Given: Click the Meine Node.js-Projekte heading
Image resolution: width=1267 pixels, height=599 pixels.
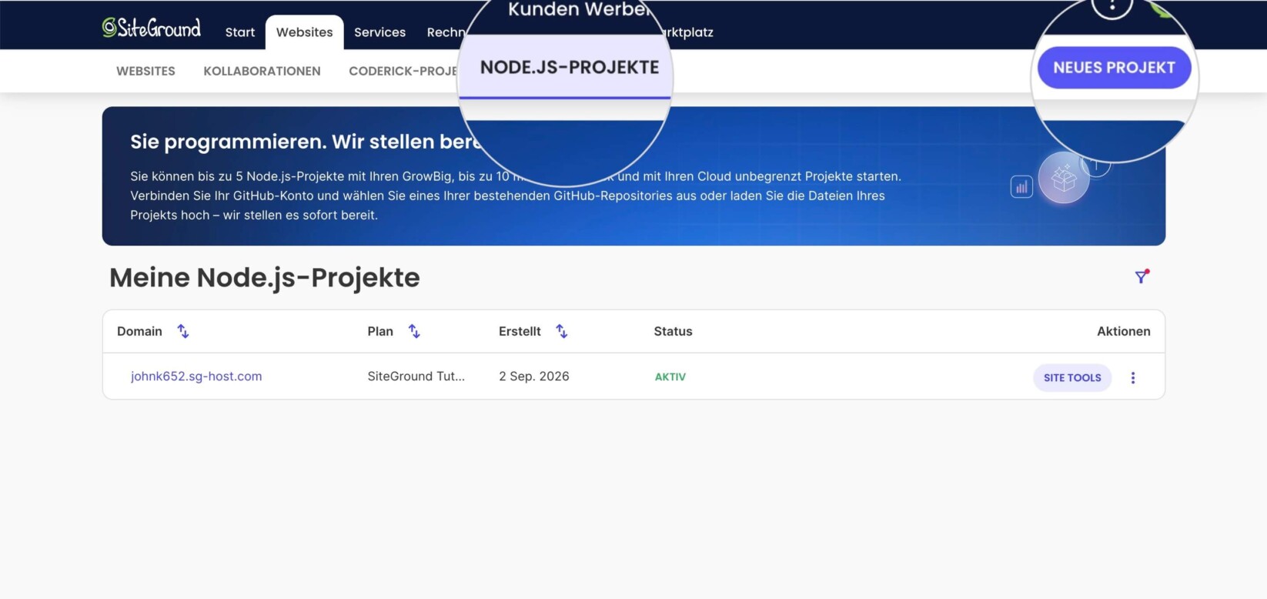Looking at the screenshot, I should (x=265, y=278).
